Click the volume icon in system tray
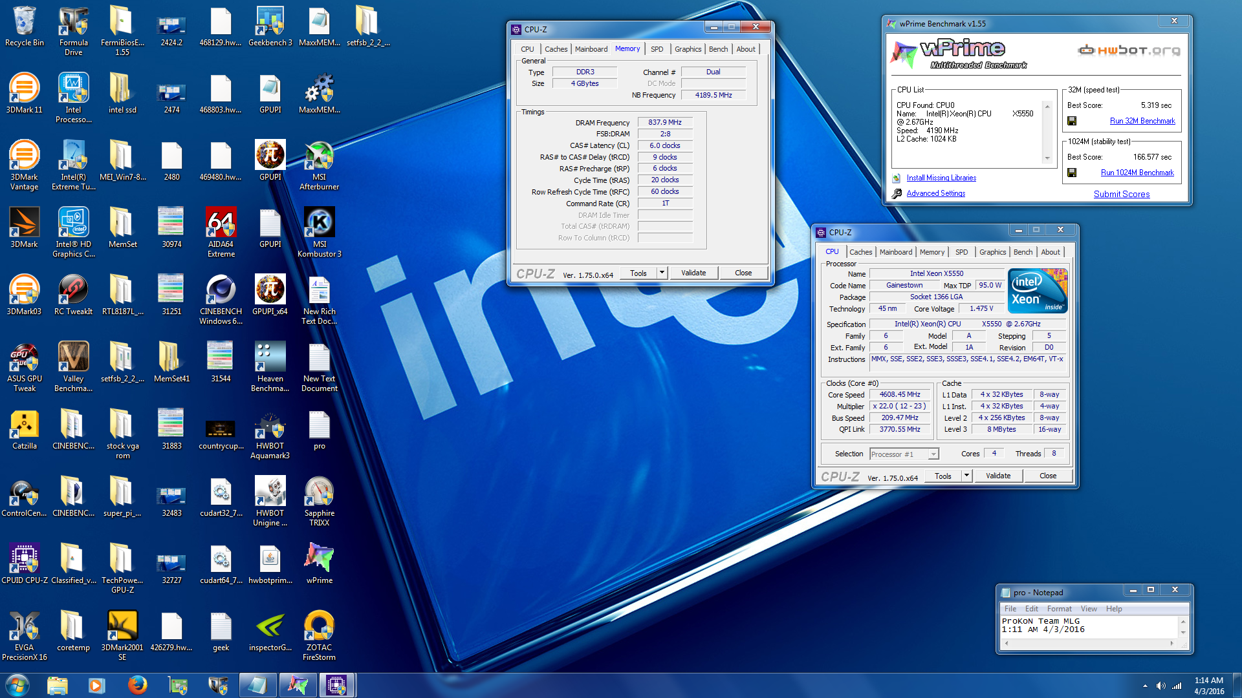This screenshot has width=1242, height=698. coord(1161,686)
